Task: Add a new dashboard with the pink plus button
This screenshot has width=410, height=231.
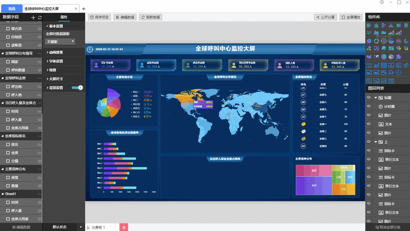Action: pyautogui.click(x=124, y=227)
